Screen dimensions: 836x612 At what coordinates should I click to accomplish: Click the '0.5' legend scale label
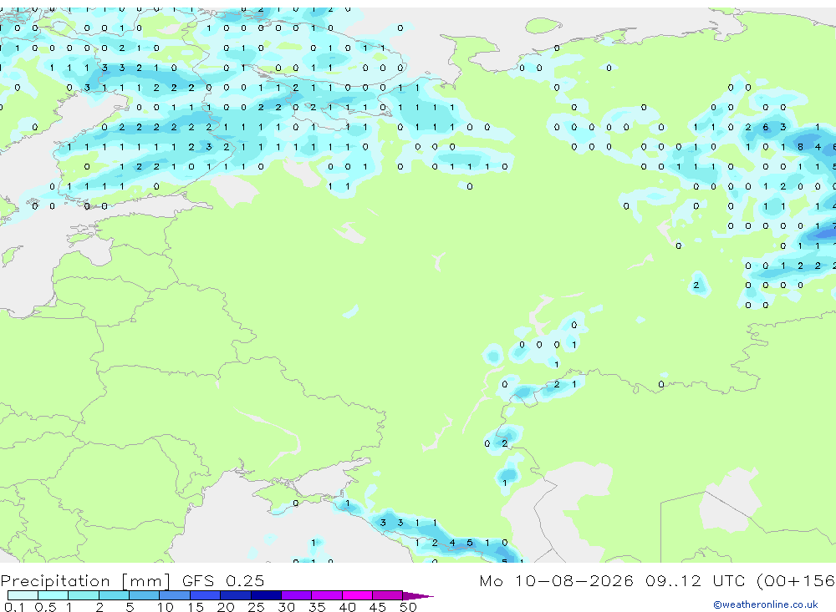pyautogui.click(x=45, y=607)
